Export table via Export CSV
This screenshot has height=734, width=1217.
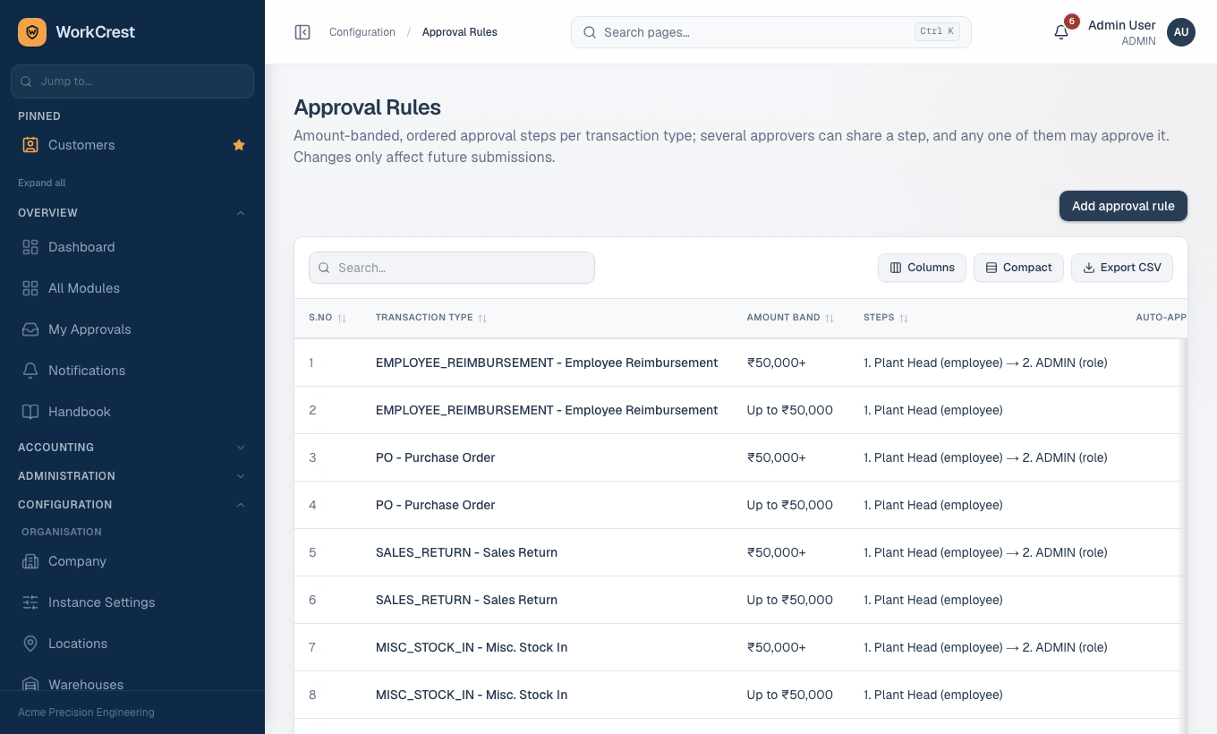(1122, 268)
